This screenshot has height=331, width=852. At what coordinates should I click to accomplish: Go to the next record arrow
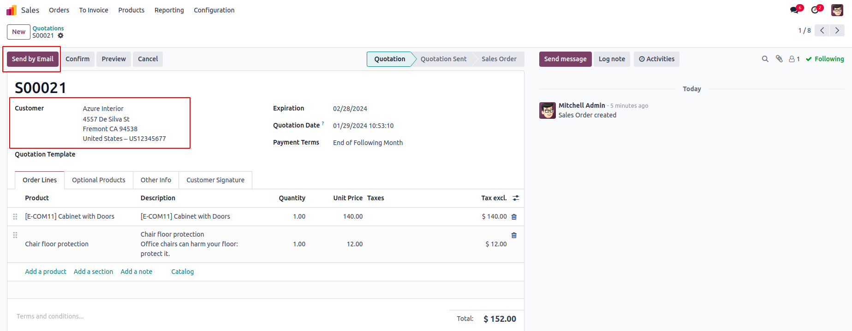[x=837, y=30]
